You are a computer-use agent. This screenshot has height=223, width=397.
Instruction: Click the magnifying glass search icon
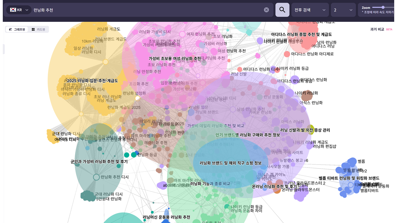tap(282, 10)
